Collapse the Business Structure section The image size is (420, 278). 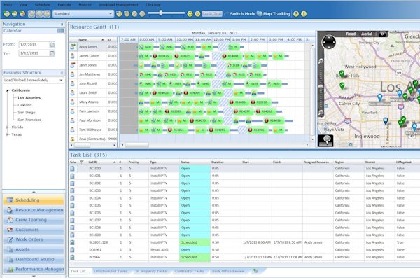(62, 73)
